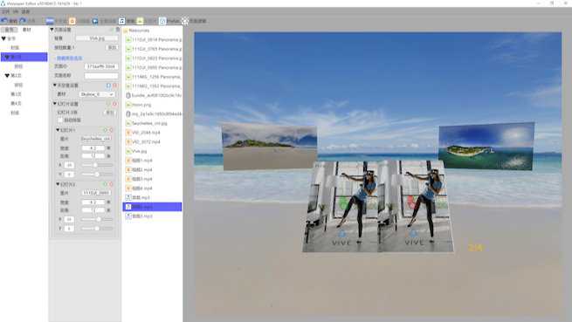Click the blue link text in page settings
Viewport: 572px width, 322px height.
click(69, 58)
